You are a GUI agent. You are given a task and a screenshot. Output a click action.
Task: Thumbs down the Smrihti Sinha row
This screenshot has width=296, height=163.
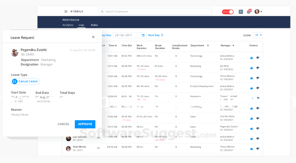pos(258,118)
